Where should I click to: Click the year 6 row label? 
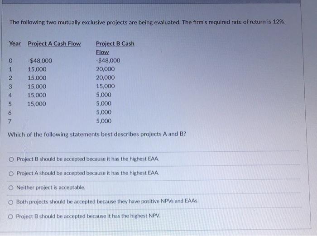(10, 113)
